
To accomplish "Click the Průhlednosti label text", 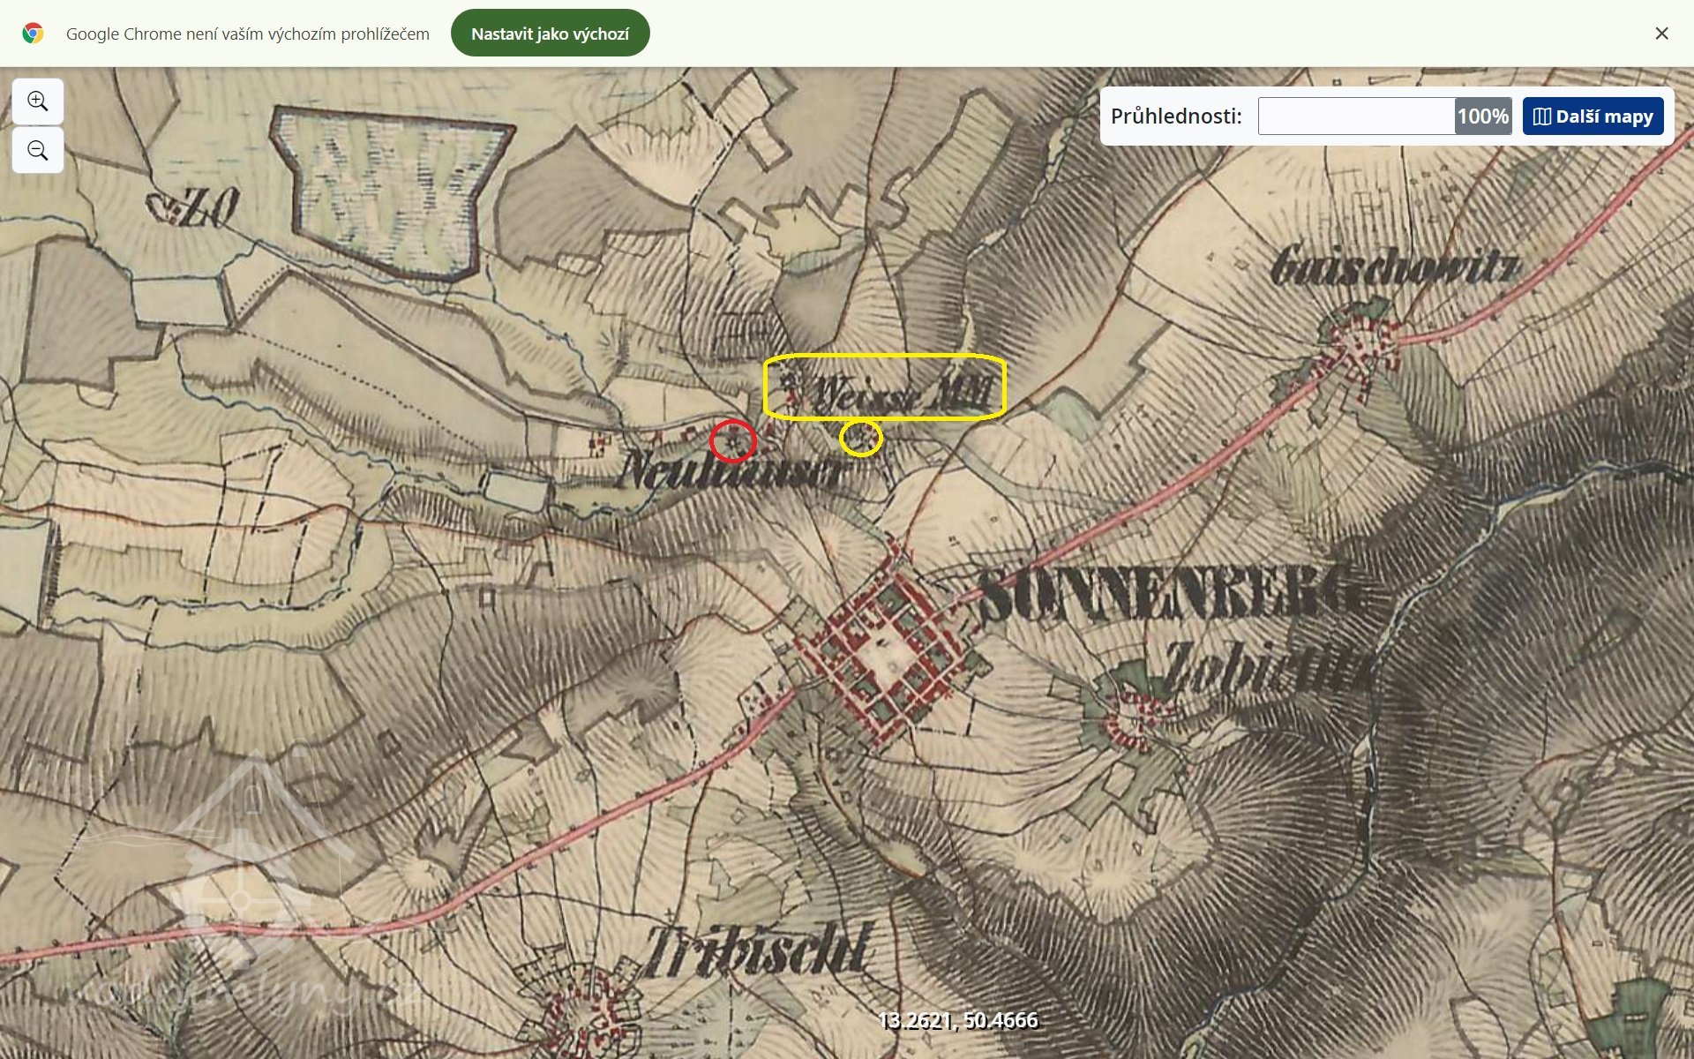I will point(1175,116).
